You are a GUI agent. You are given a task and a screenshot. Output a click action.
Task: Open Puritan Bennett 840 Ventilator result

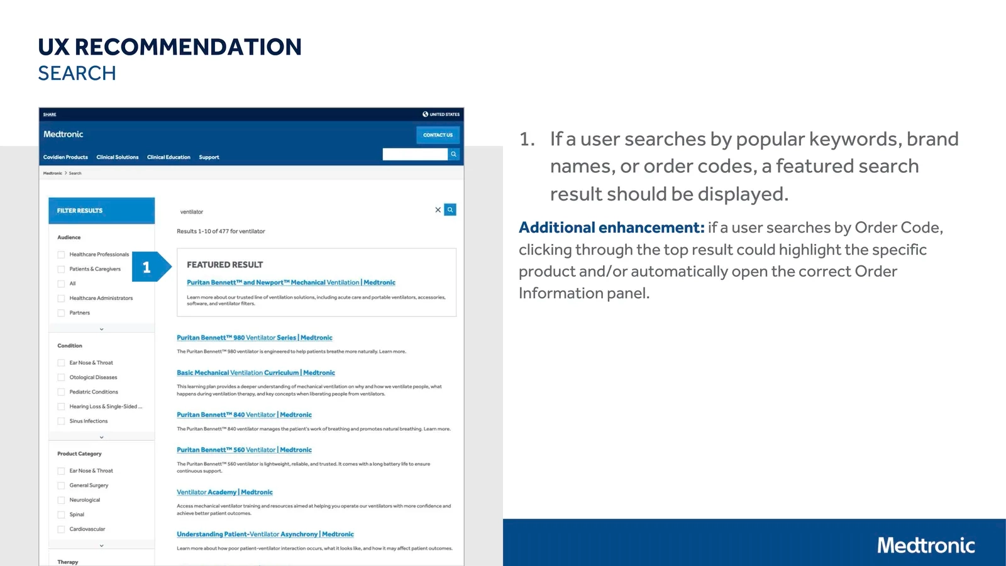pyautogui.click(x=244, y=415)
